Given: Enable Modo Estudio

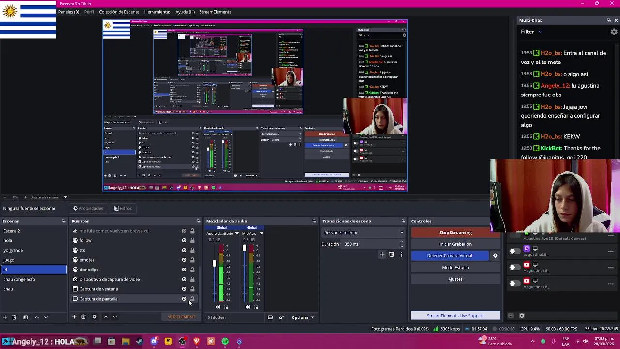Looking at the screenshot, I should pos(455,268).
